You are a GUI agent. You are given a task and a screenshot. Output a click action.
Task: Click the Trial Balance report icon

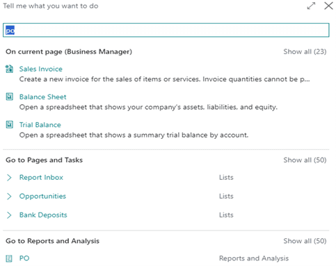click(x=9, y=124)
